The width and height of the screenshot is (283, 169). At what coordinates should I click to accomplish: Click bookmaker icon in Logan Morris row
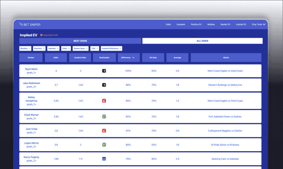pyautogui.click(x=104, y=145)
